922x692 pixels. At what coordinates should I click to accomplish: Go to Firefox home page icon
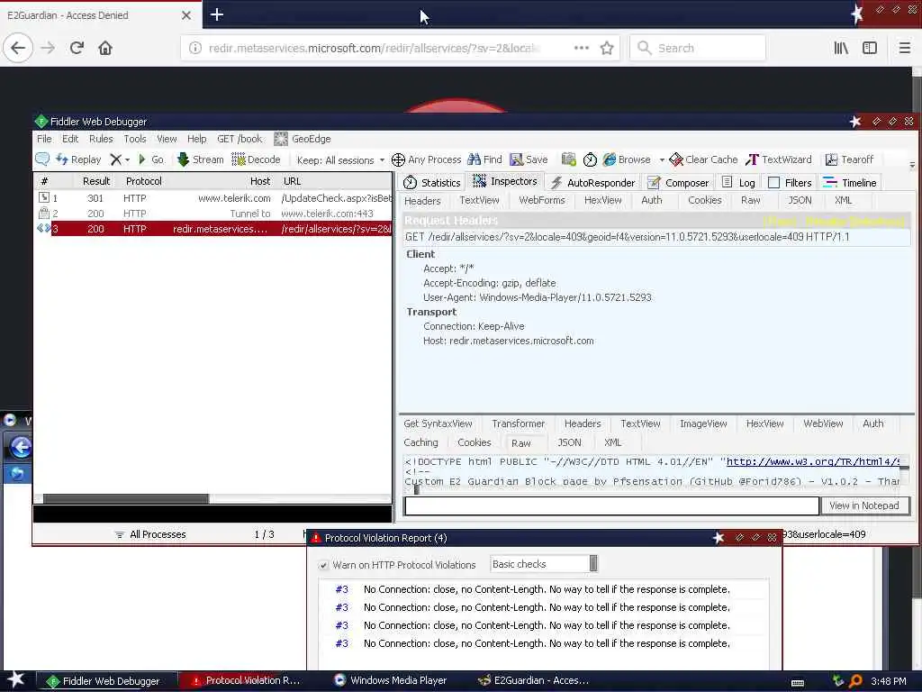point(105,48)
